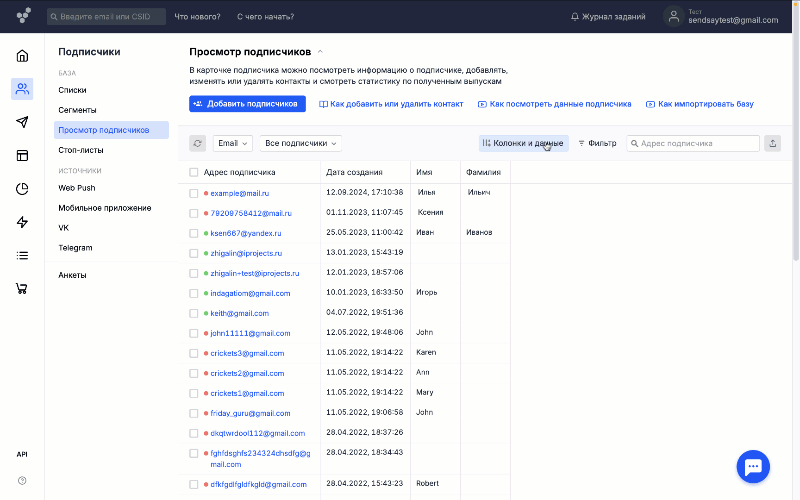
Task: Open the help question mark icon
Action: pos(22,481)
